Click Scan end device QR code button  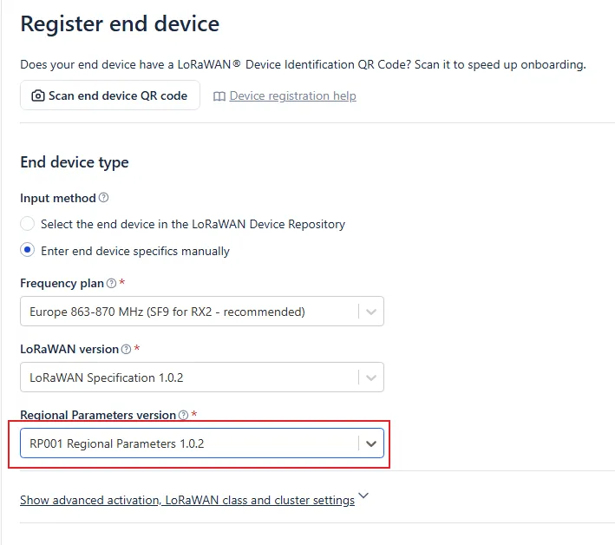point(110,95)
